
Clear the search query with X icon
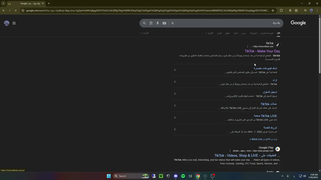coord(173,23)
